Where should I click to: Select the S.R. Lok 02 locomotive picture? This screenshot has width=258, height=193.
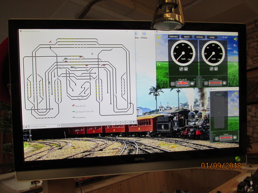tap(183, 84)
